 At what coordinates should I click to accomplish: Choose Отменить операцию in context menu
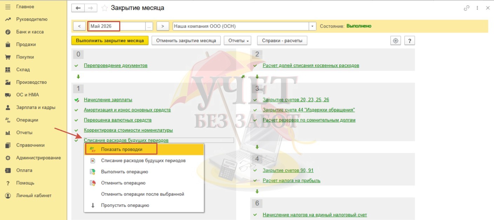[123, 183]
